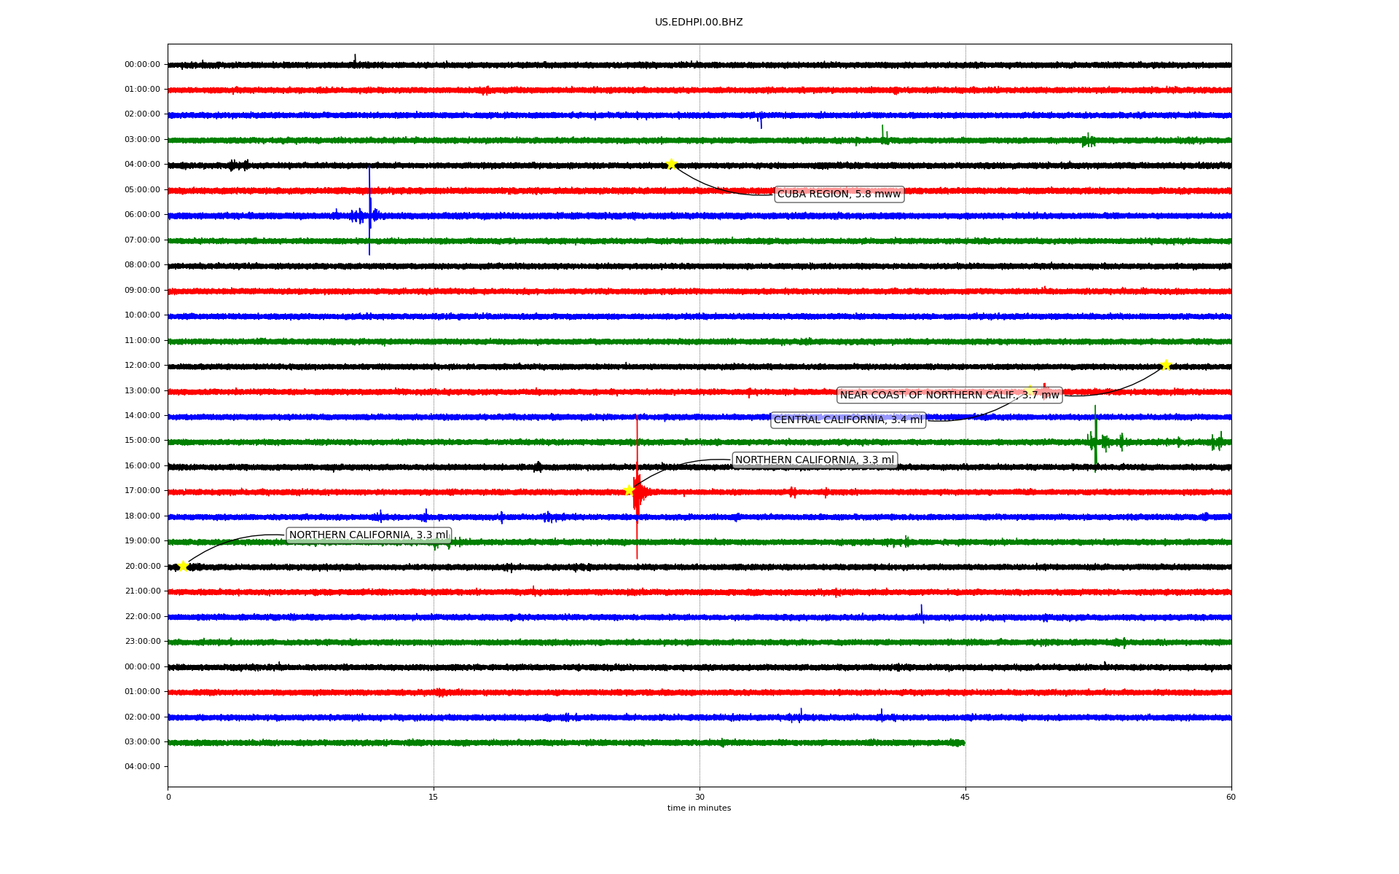Click the end of the final green trace
This screenshot has height=874, width=1399.
click(963, 743)
